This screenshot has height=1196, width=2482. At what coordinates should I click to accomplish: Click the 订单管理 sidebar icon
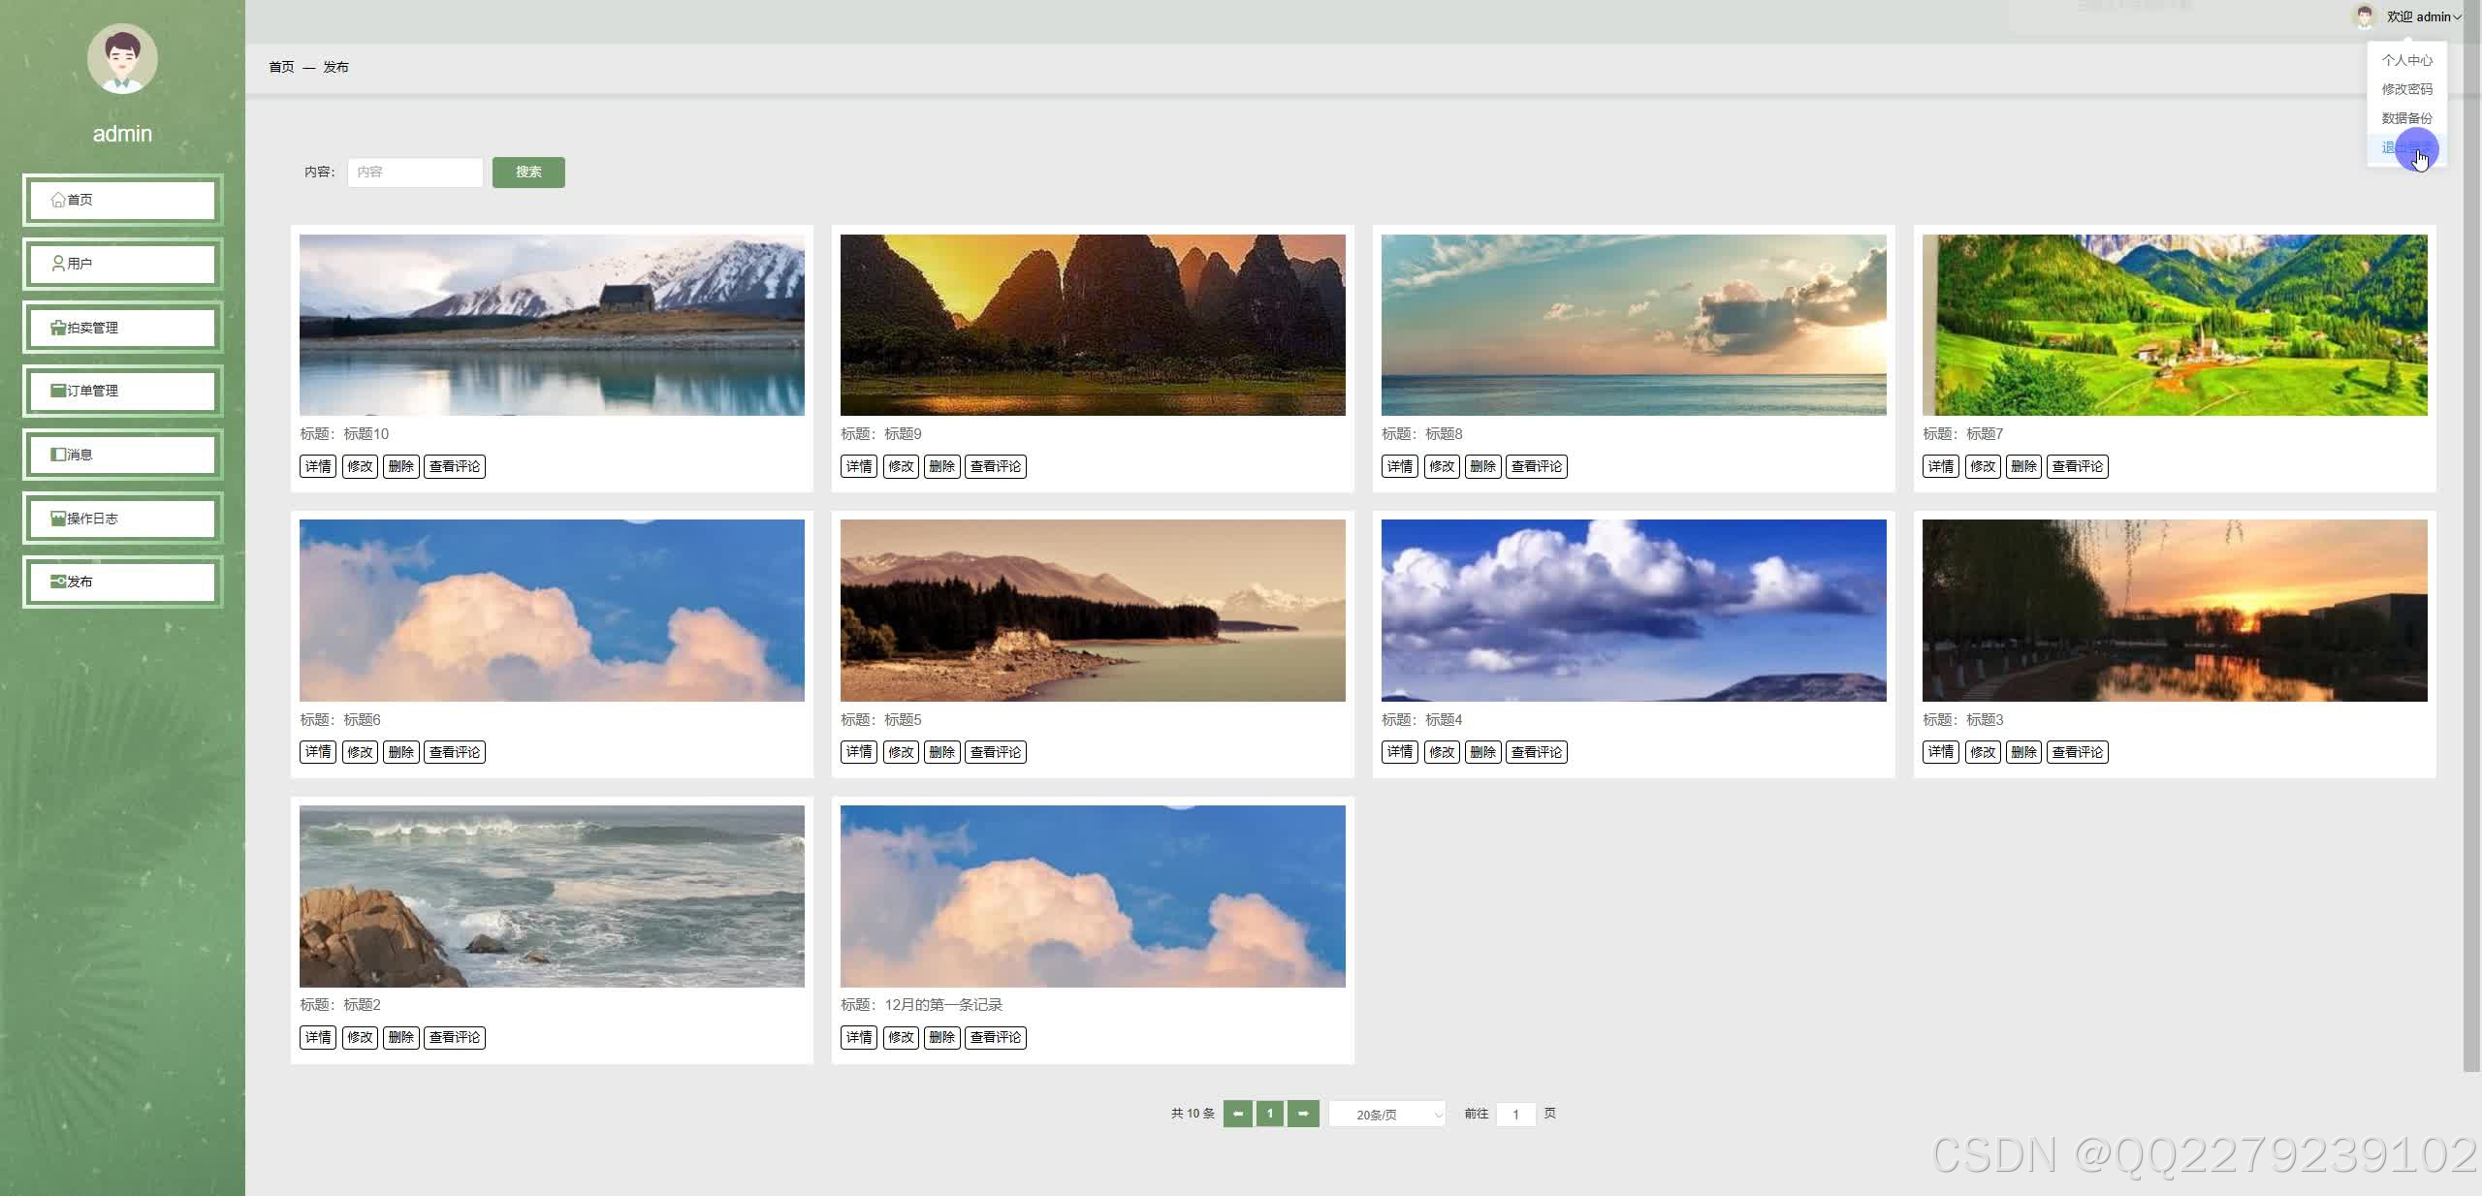58,391
